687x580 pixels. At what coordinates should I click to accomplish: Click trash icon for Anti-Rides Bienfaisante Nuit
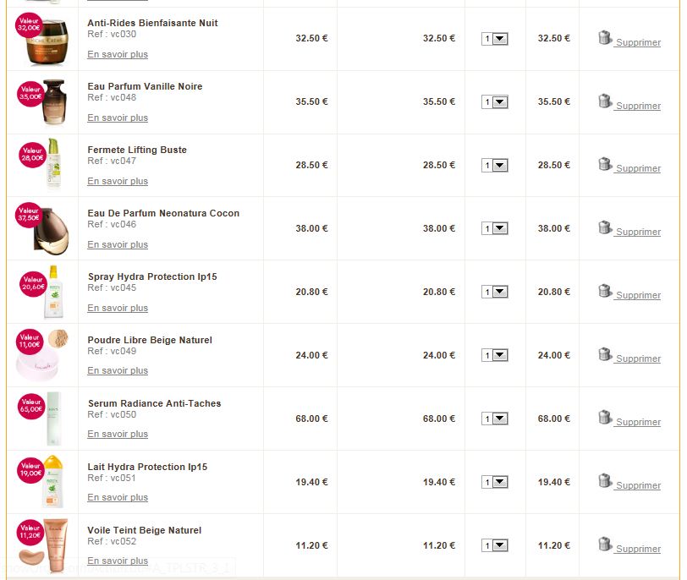click(x=605, y=37)
